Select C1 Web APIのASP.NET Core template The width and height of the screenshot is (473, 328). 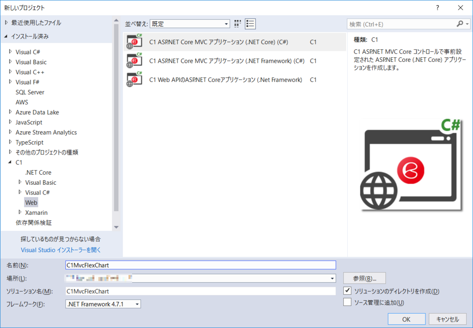(235, 79)
